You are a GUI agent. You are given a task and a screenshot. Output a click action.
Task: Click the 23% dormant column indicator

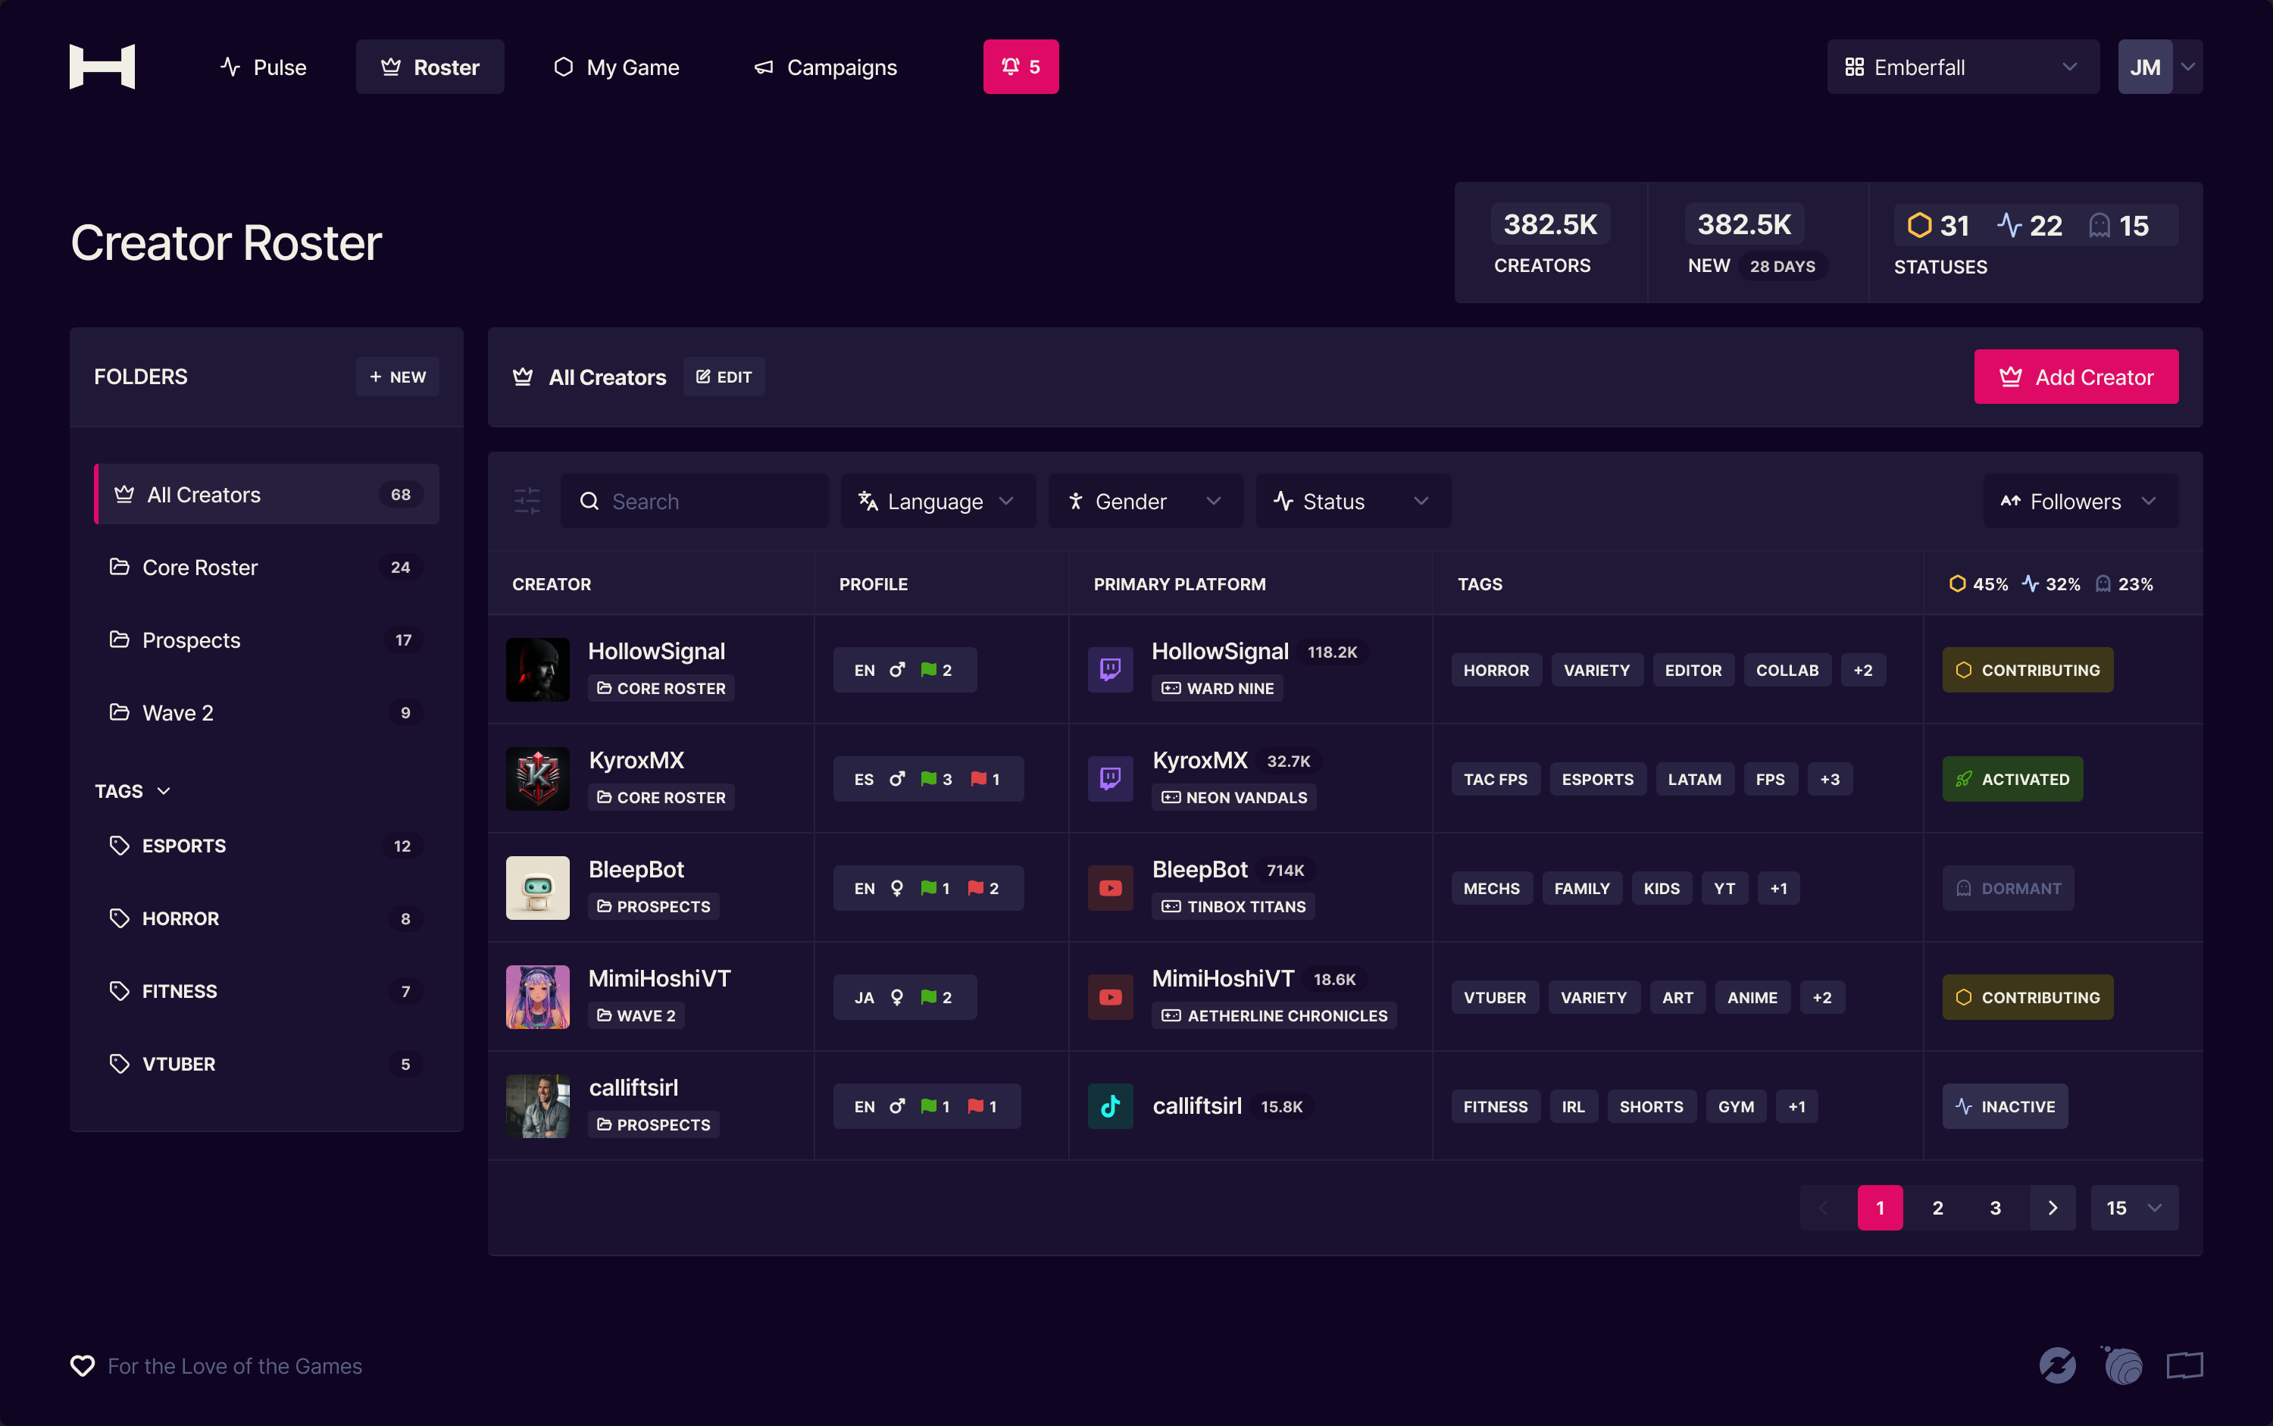[x=2124, y=583]
